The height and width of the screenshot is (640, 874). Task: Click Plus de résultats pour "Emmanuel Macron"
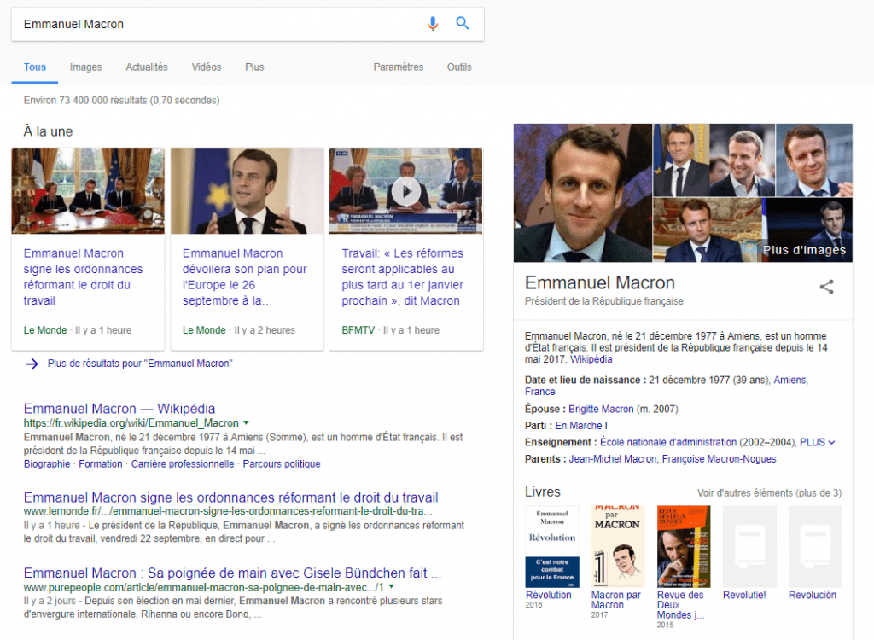coord(140,364)
